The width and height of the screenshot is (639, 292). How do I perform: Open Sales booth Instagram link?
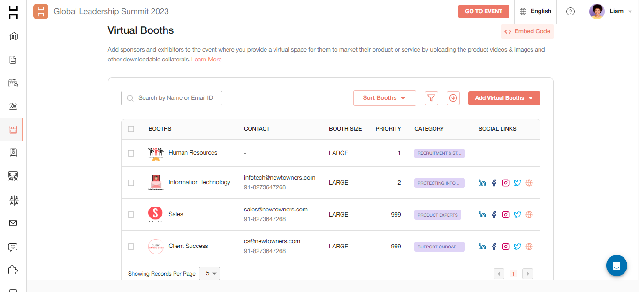[x=506, y=215]
